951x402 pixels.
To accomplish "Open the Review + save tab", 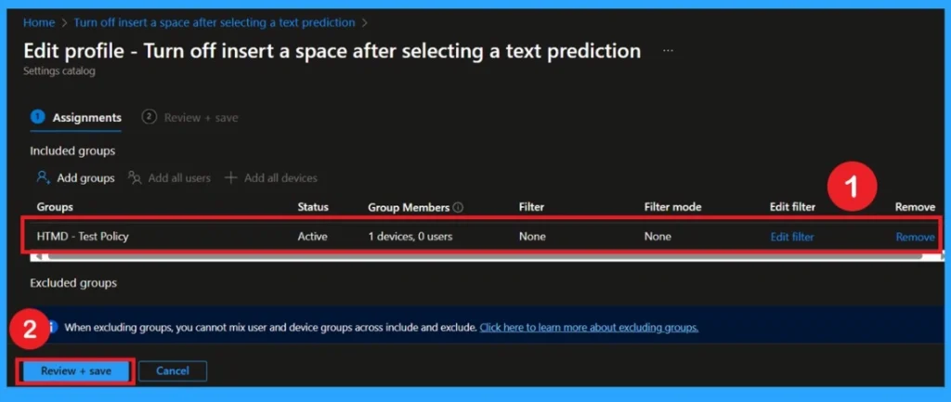I will [201, 118].
